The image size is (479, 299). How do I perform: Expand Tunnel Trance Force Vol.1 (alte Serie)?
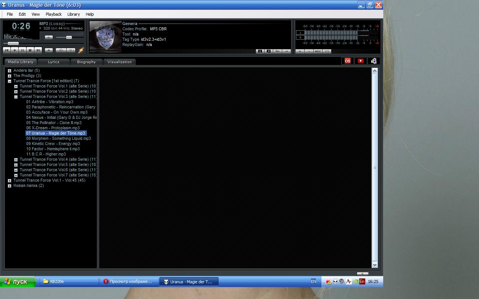click(x=16, y=86)
